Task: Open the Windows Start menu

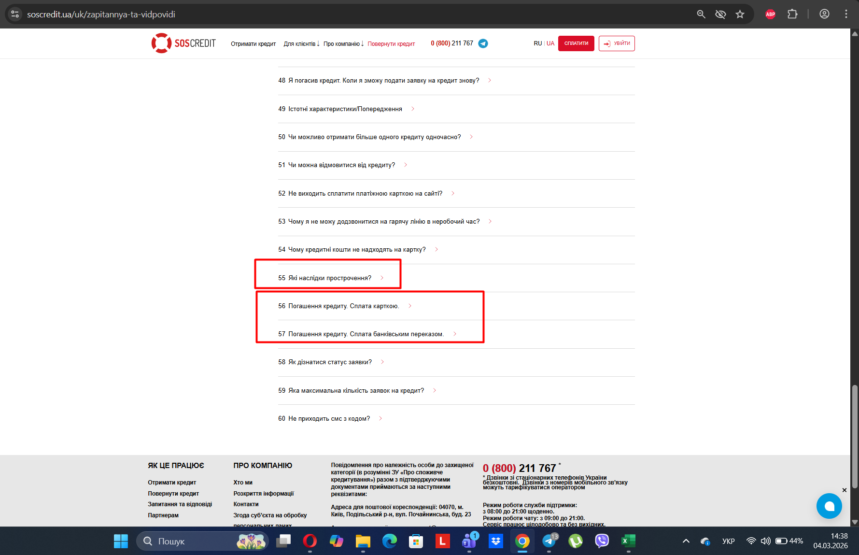Action: [x=121, y=541]
